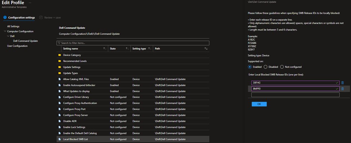Click document icon for Configure Driver Library
The width and height of the screenshot is (351, 143).
59,97
